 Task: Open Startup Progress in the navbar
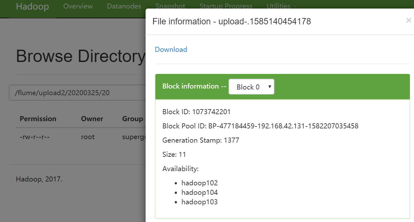pos(226,6)
